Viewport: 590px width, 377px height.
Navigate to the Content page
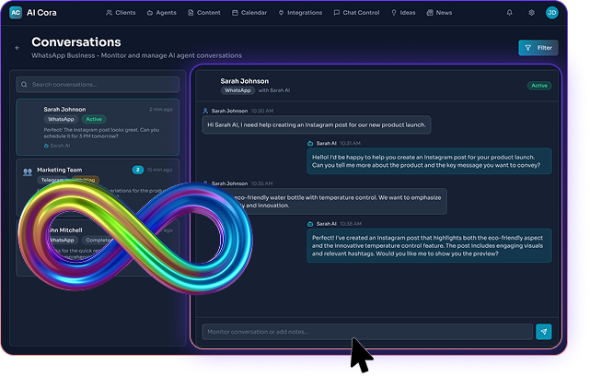point(204,13)
